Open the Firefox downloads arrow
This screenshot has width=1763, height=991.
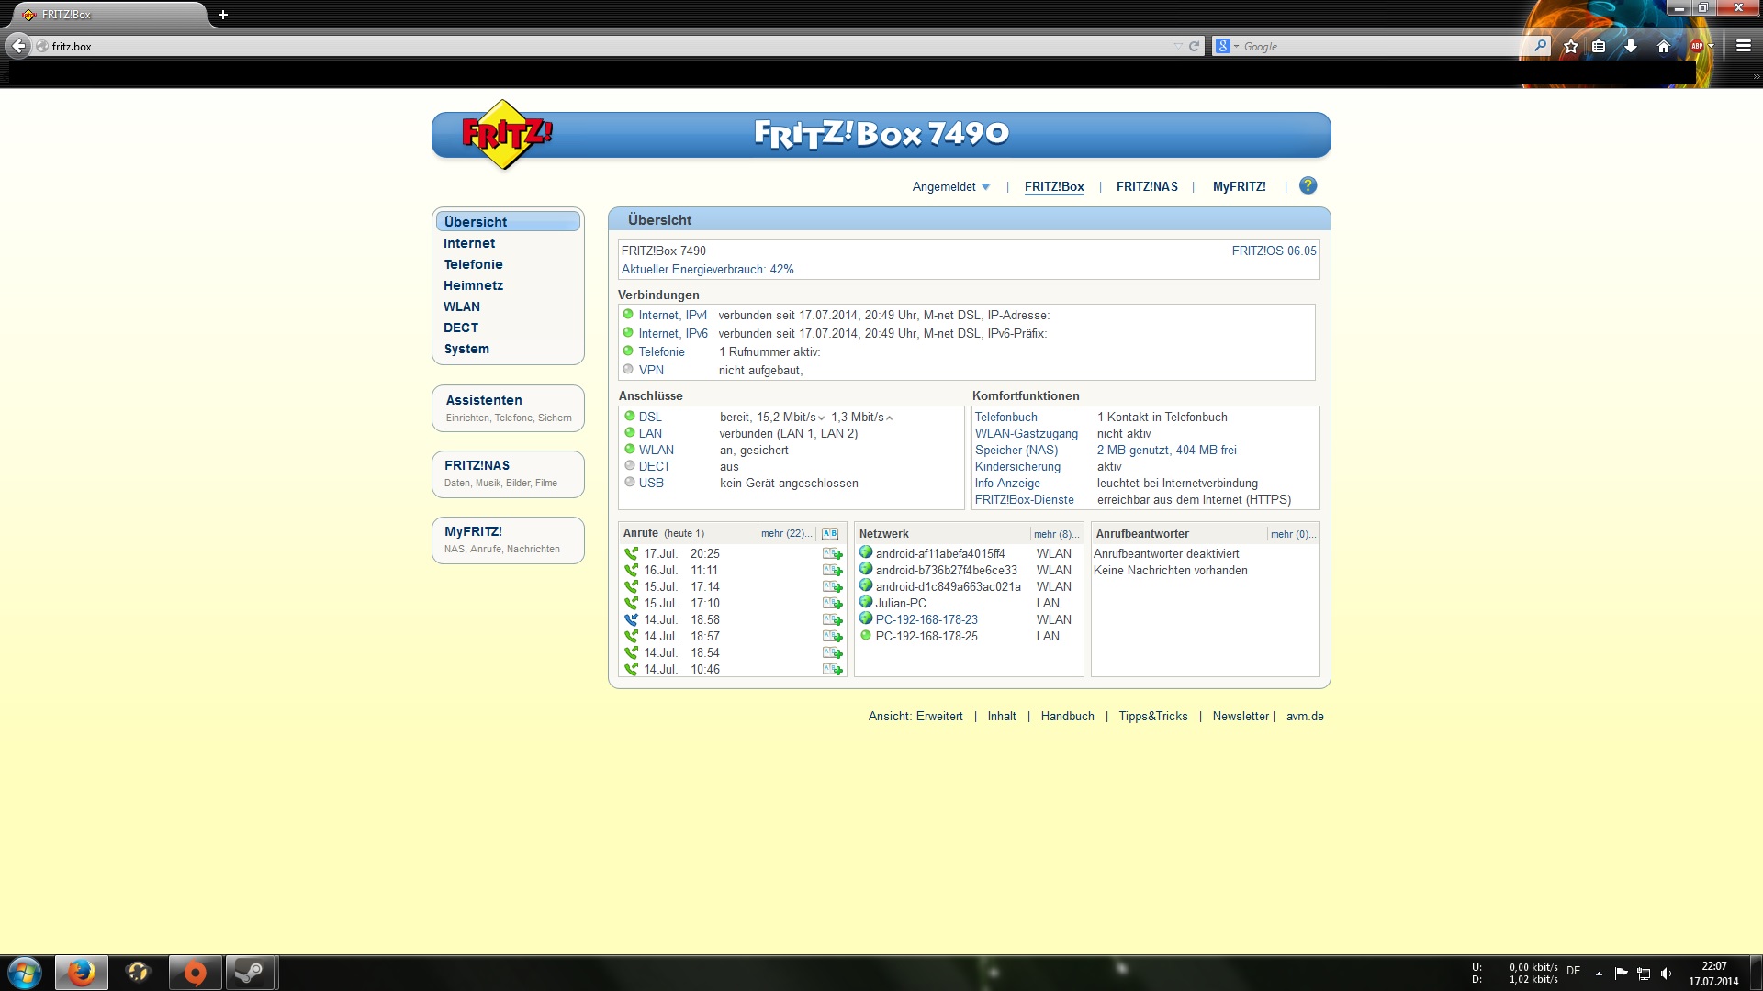(x=1631, y=47)
